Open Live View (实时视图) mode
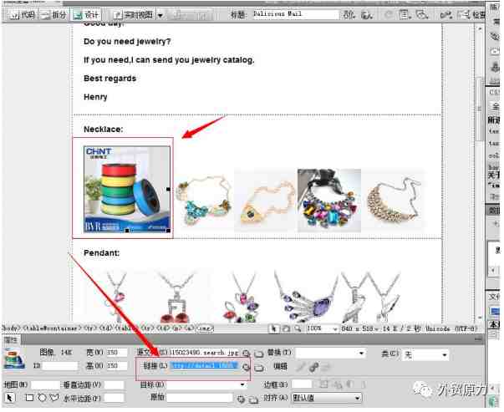This screenshot has width=504, height=412. [134, 15]
